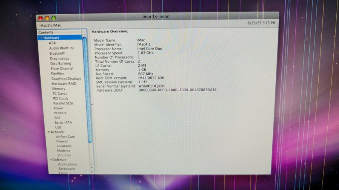Click the sidebar scroll down arrow

90,171
